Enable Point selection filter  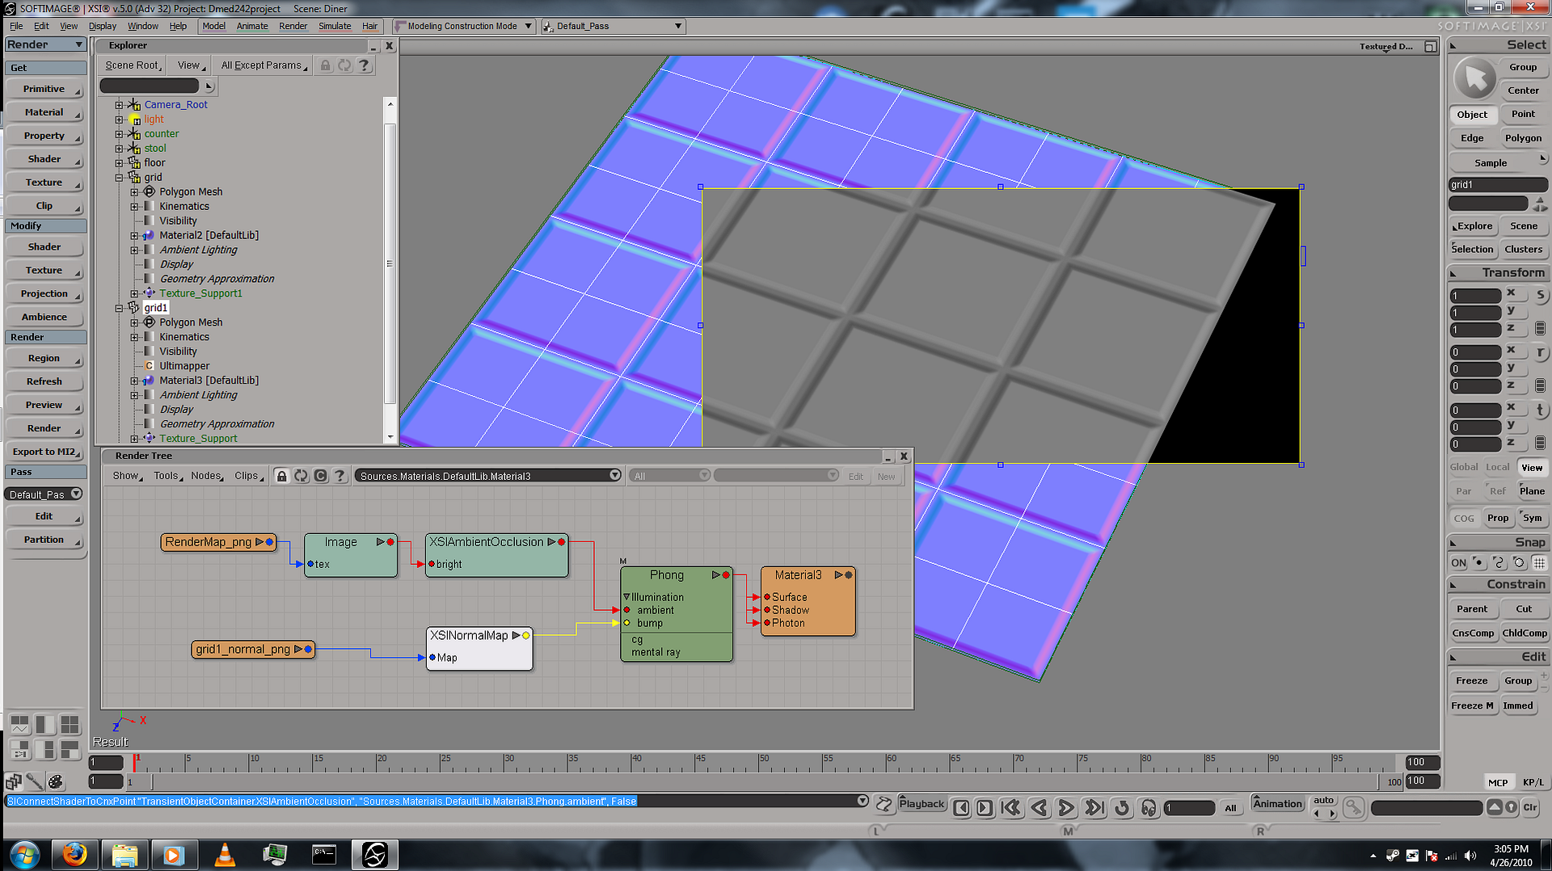(1523, 115)
